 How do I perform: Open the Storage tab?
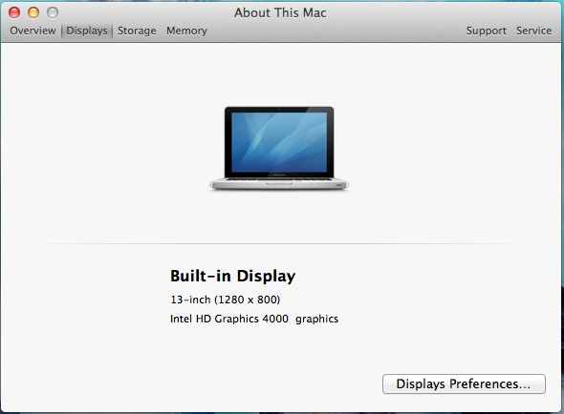click(x=137, y=31)
